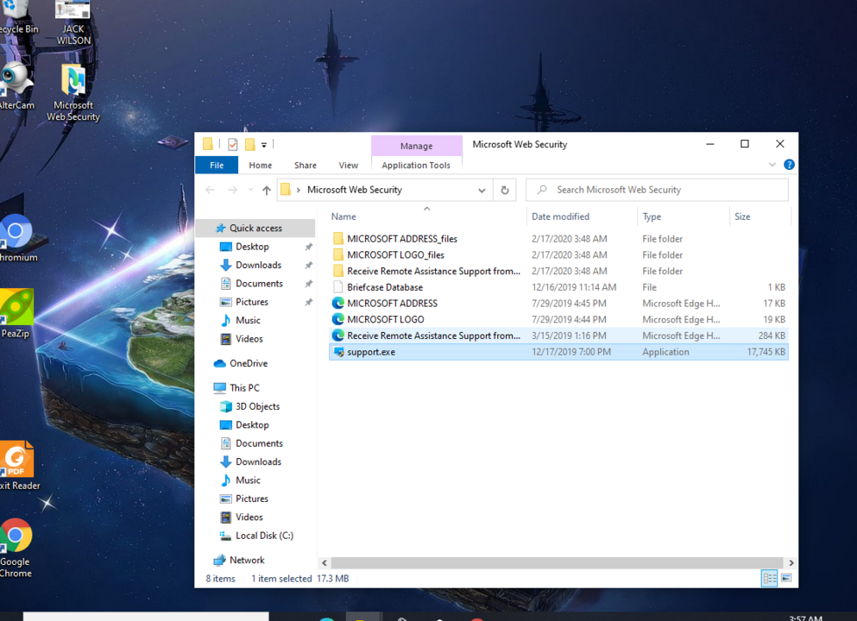
Task: Select Quick access in navigation pane
Action: tap(255, 229)
